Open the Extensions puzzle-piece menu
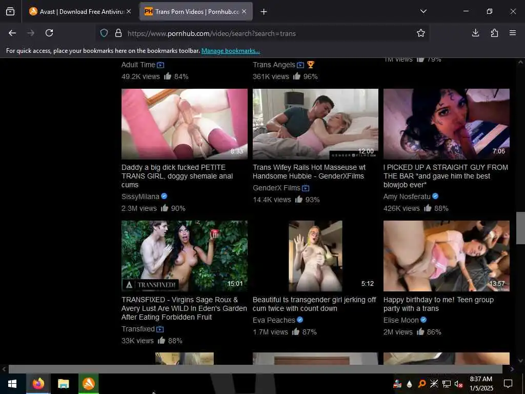Image resolution: width=525 pixels, height=394 pixels. click(x=494, y=33)
